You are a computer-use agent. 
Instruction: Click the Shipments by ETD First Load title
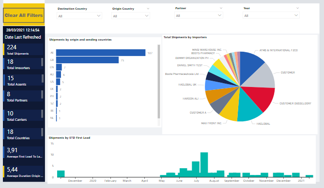pyautogui.click(x=69, y=138)
